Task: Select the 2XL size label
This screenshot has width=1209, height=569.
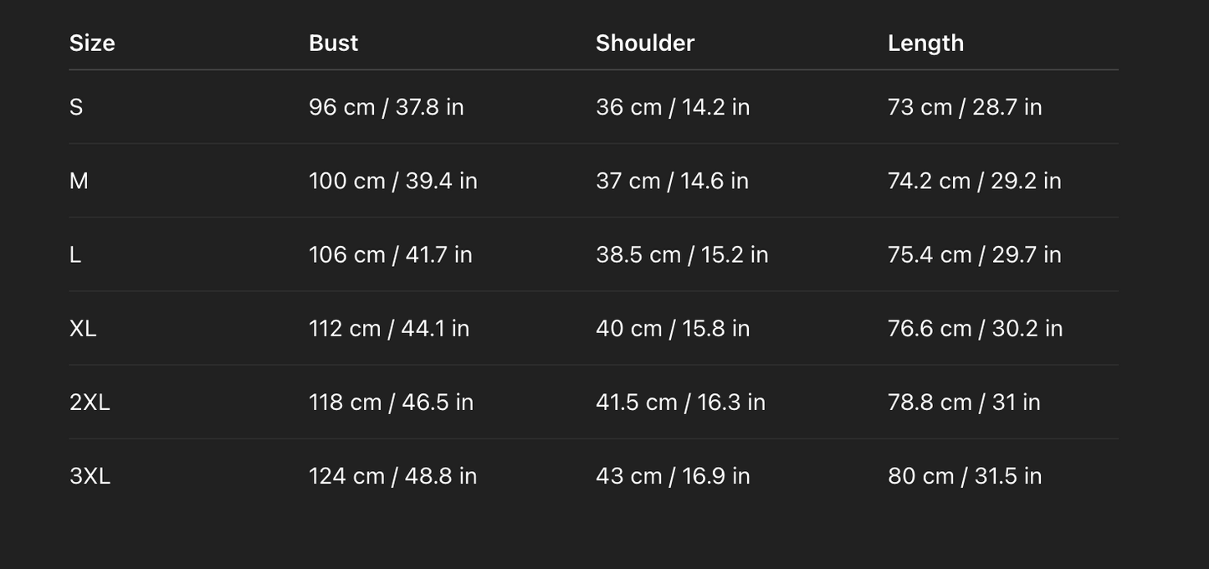Action: pos(90,402)
